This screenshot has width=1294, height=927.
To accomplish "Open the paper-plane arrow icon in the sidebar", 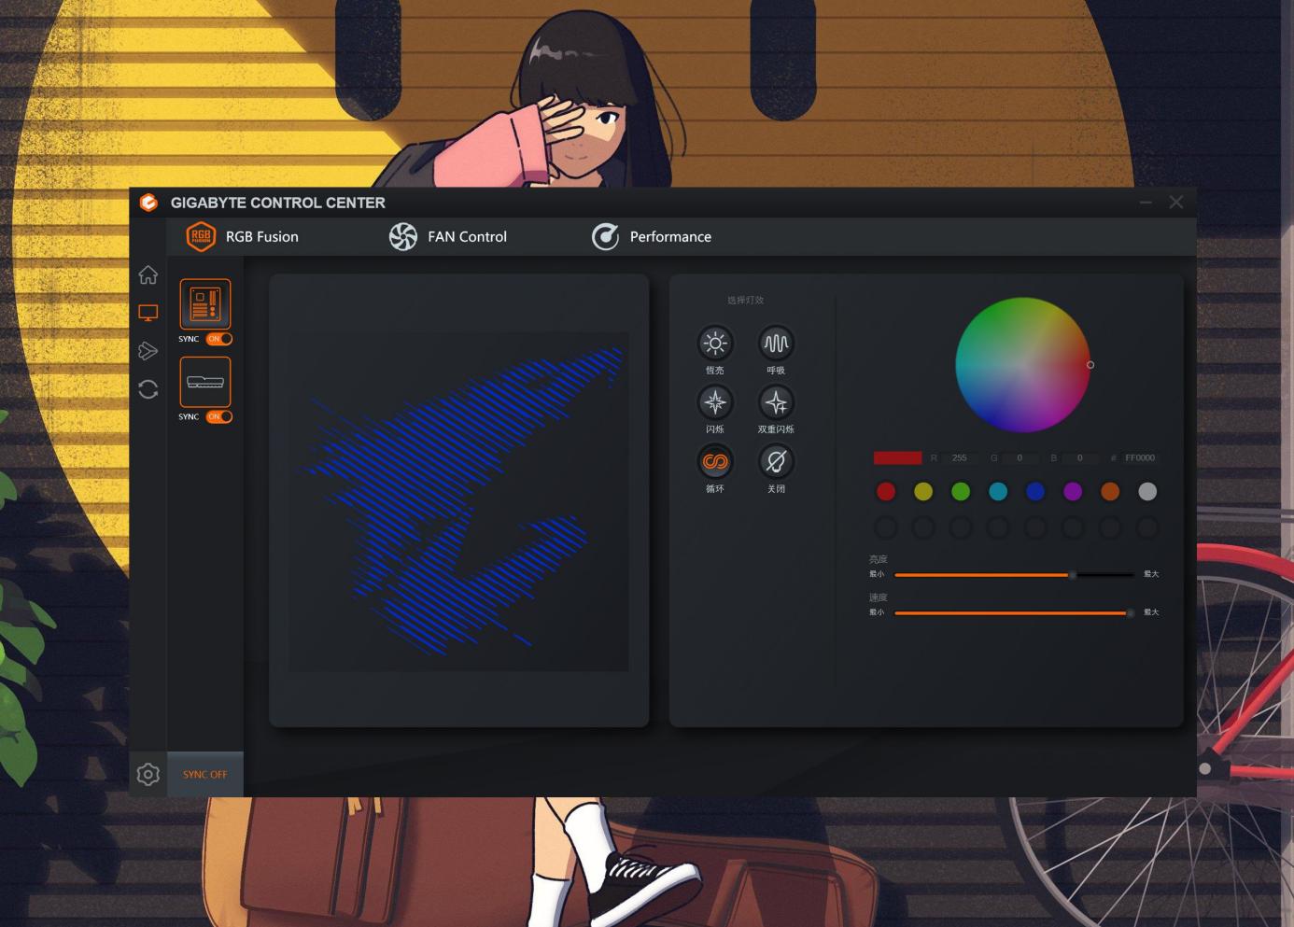I will pyautogui.click(x=148, y=351).
